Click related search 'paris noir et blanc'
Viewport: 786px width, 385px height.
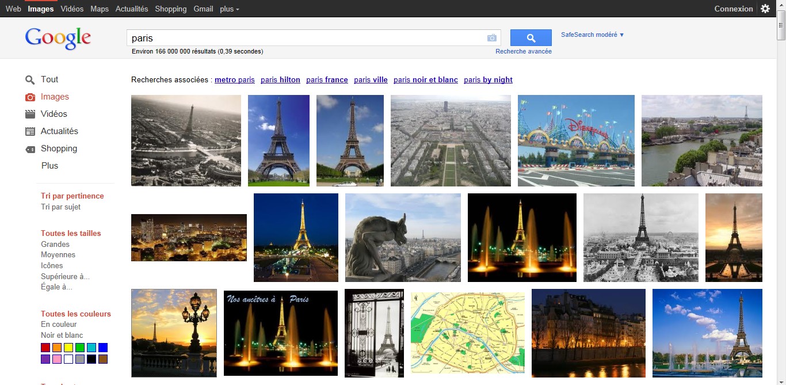coord(426,80)
